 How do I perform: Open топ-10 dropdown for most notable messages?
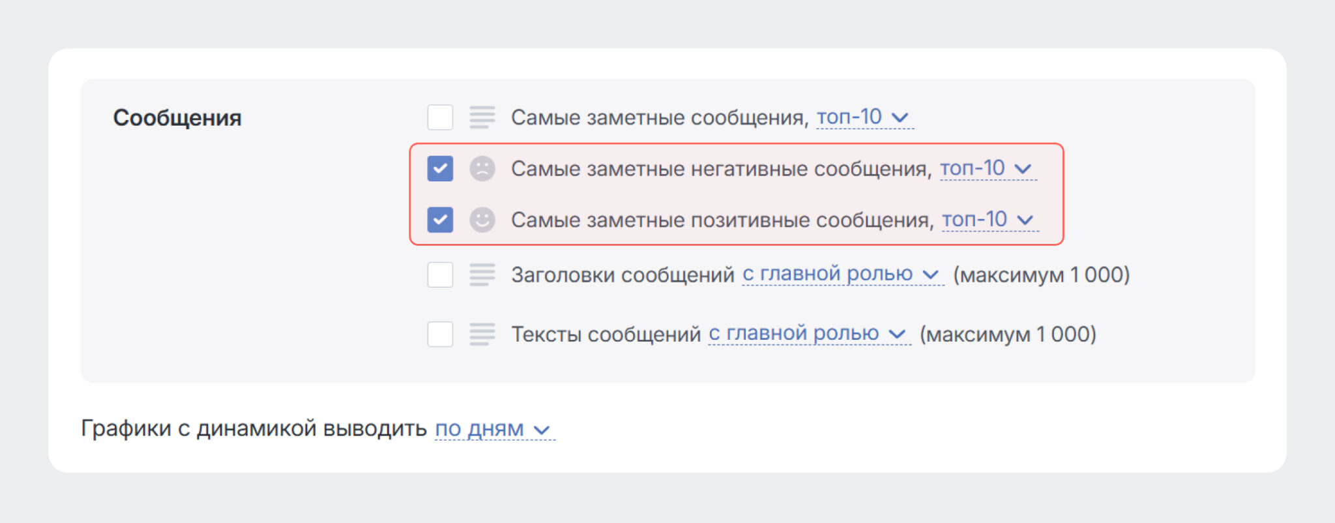click(x=863, y=117)
